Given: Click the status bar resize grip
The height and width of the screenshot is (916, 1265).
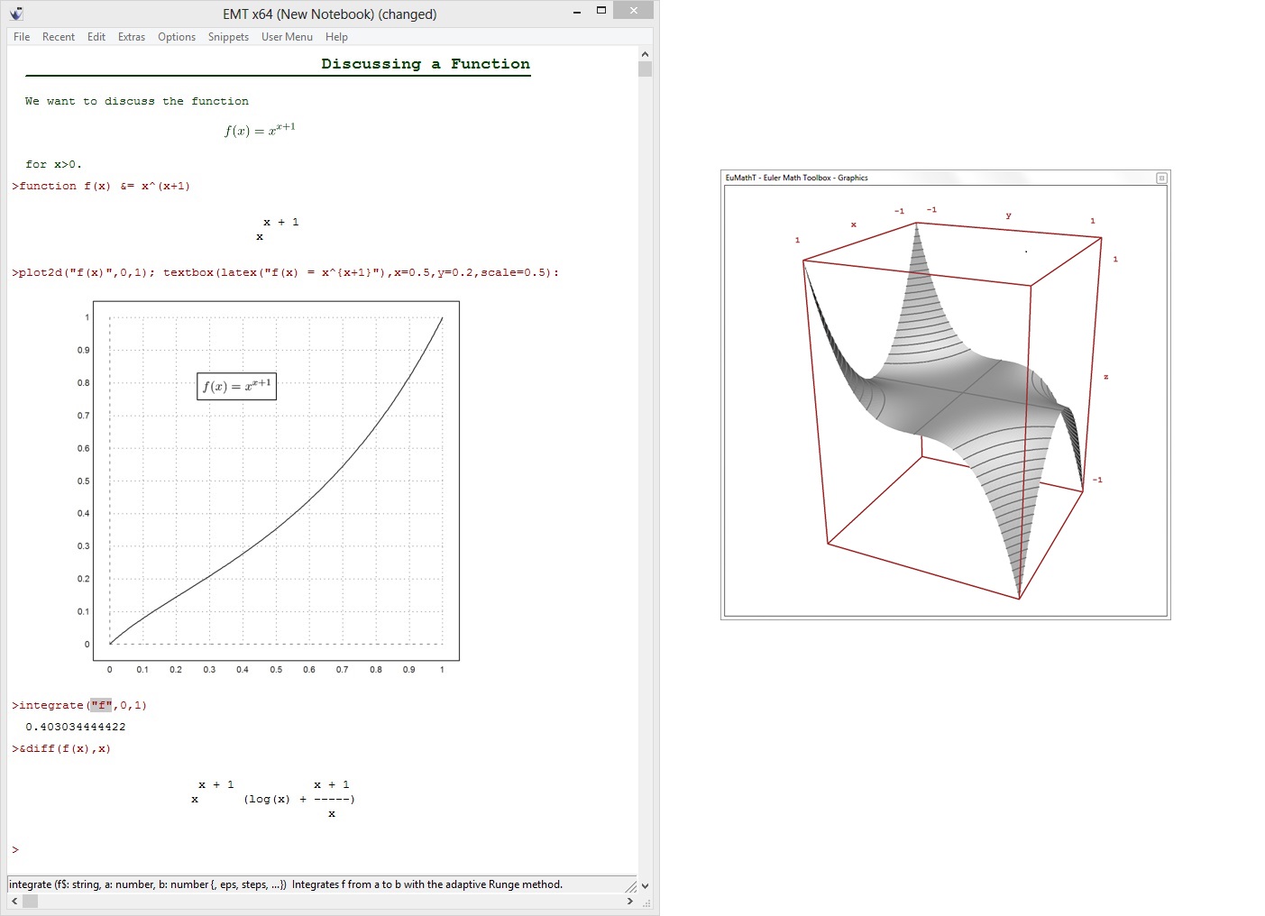Looking at the screenshot, I should coord(631,887).
